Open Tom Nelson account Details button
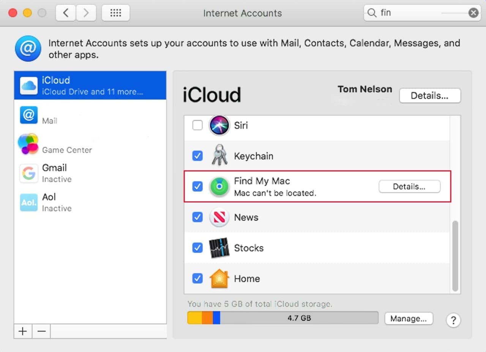Screen dimensions: 486x352 pyautogui.click(x=429, y=96)
